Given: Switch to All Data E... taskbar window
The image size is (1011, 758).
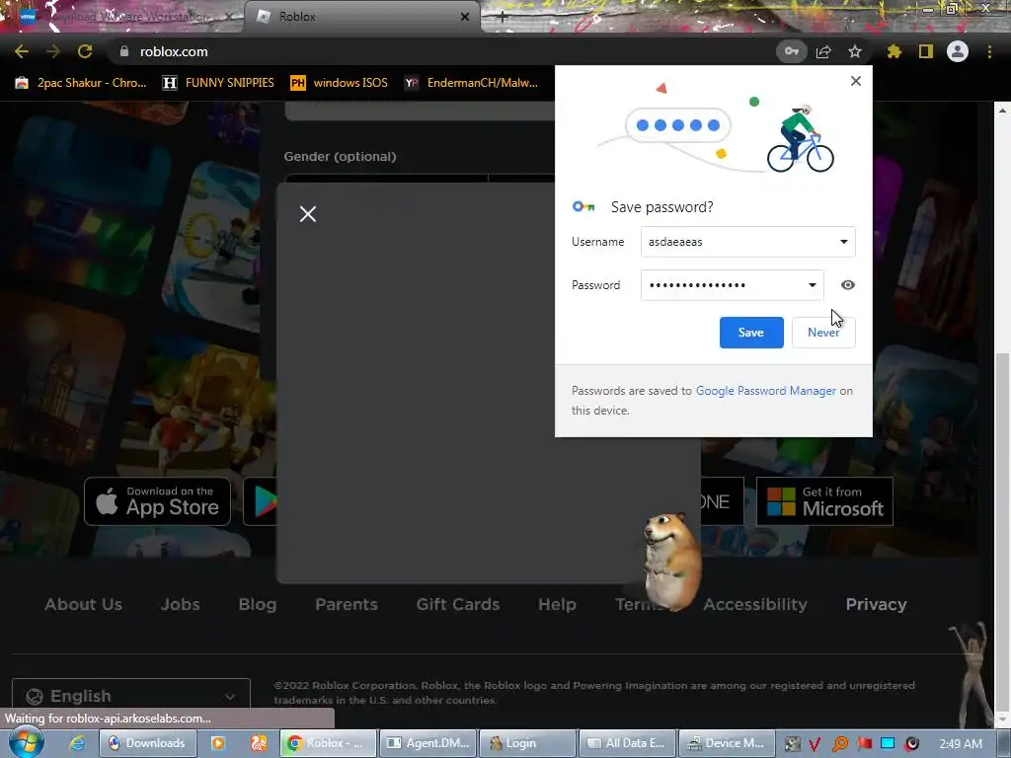Looking at the screenshot, I should pyautogui.click(x=627, y=743).
